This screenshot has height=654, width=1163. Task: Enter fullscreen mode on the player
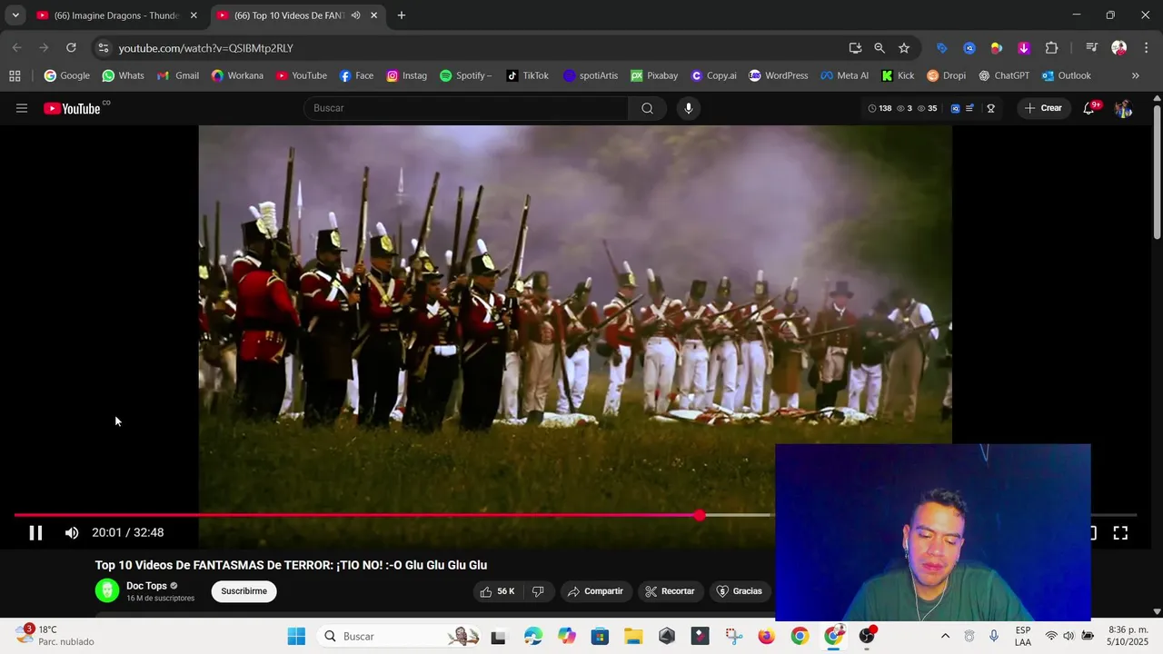click(x=1120, y=533)
